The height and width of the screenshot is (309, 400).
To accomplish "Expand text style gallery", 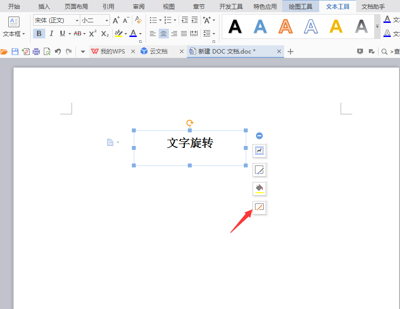I will tap(377, 26).
